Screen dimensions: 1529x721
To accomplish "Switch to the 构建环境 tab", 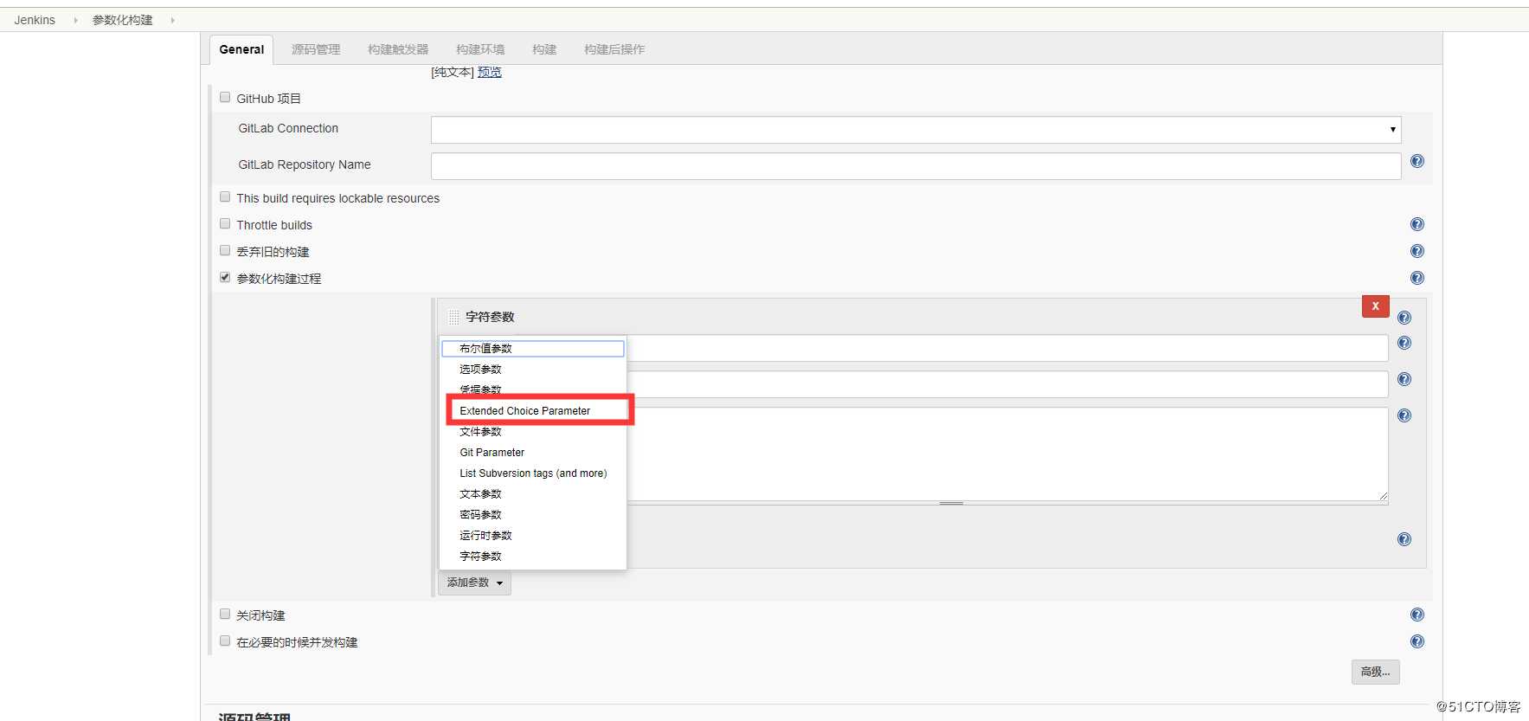I will [480, 49].
